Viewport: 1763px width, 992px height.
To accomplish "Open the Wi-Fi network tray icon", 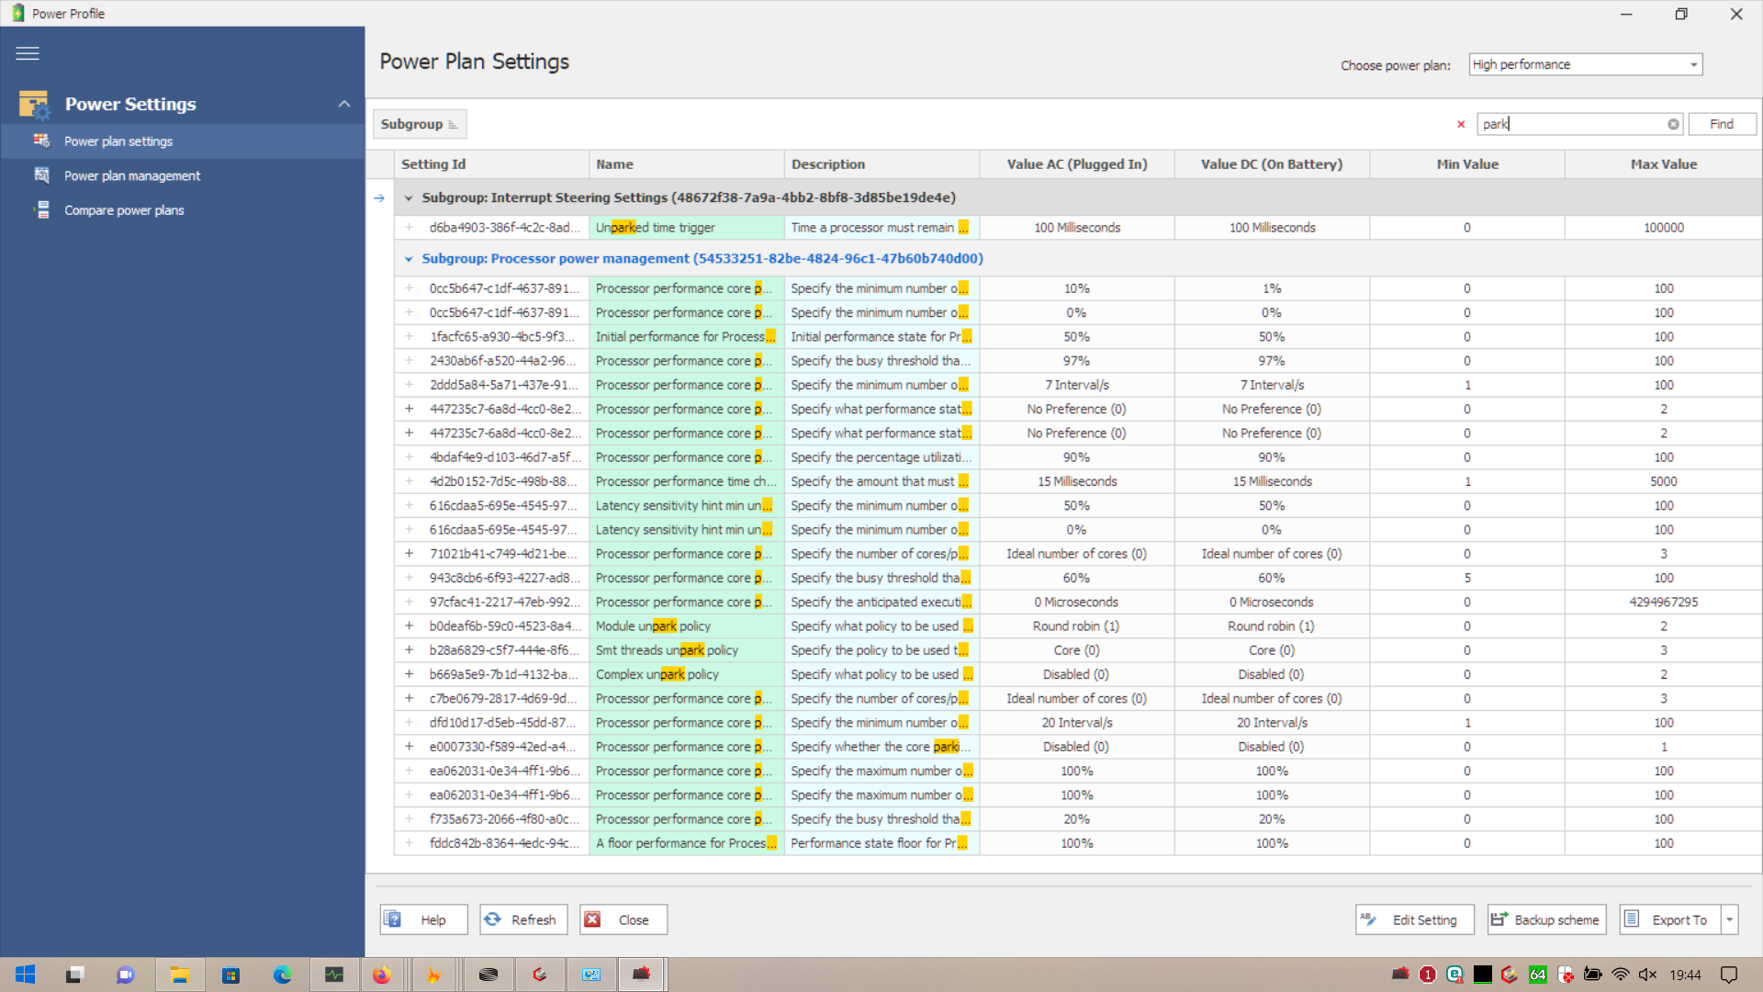I will click(x=1621, y=975).
